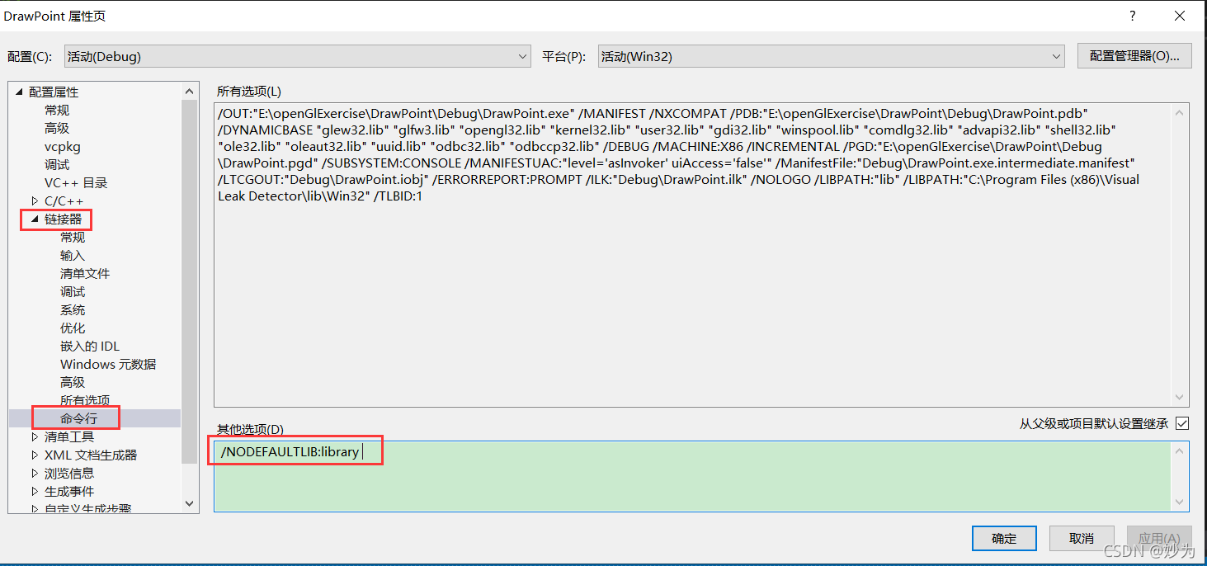Select 输入 under 链接器

point(73,255)
